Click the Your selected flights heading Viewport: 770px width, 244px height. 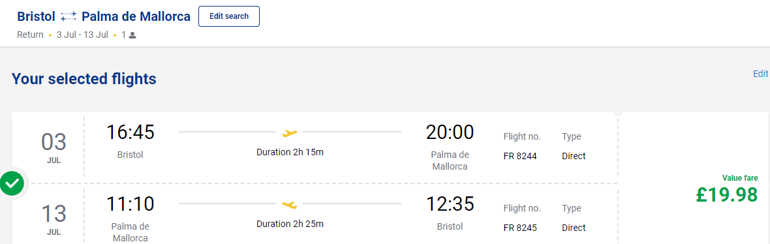(84, 78)
